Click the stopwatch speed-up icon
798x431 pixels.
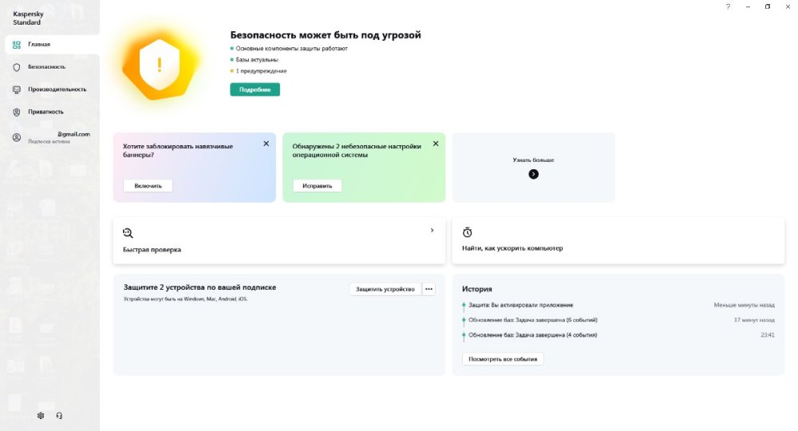pyautogui.click(x=468, y=231)
